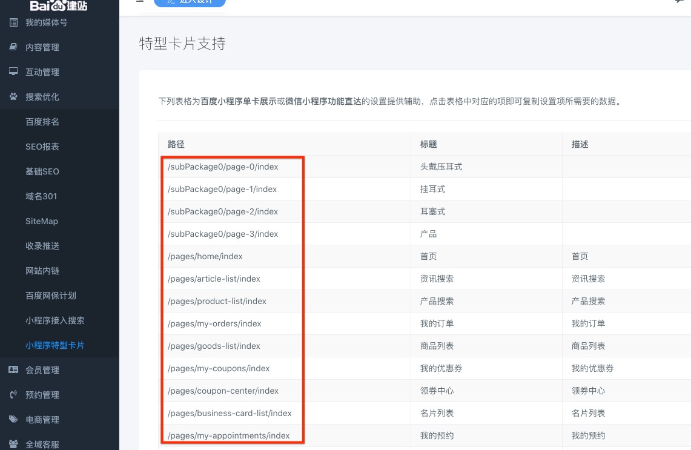Click the Baidu 建站 logo

[59, 6]
